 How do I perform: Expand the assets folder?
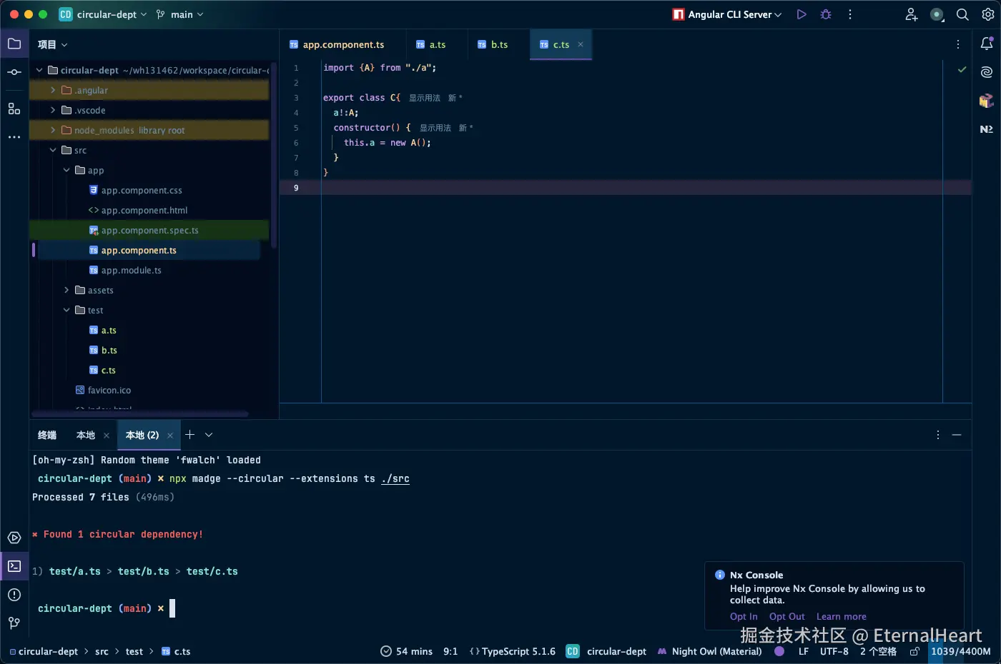click(x=66, y=291)
